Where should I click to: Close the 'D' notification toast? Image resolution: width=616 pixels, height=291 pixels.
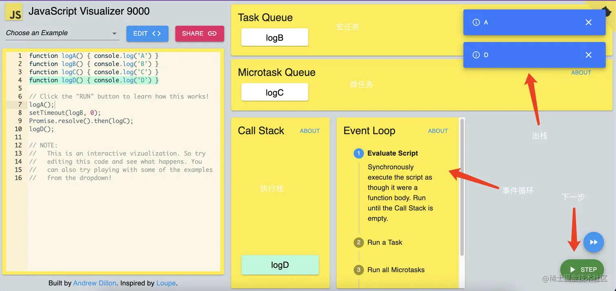[x=588, y=55]
